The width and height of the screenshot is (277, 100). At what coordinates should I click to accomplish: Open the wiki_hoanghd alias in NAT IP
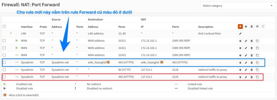150,62
